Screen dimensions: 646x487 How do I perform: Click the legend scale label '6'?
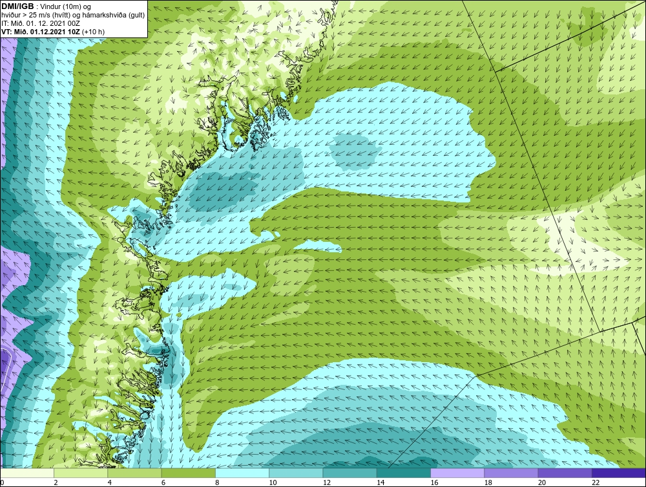click(163, 483)
